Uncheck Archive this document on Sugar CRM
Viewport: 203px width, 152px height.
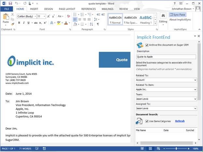click(147, 45)
